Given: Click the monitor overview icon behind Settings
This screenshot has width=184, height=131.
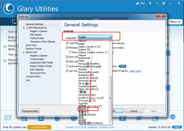Looking at the screenshot, I should point(14,22).
